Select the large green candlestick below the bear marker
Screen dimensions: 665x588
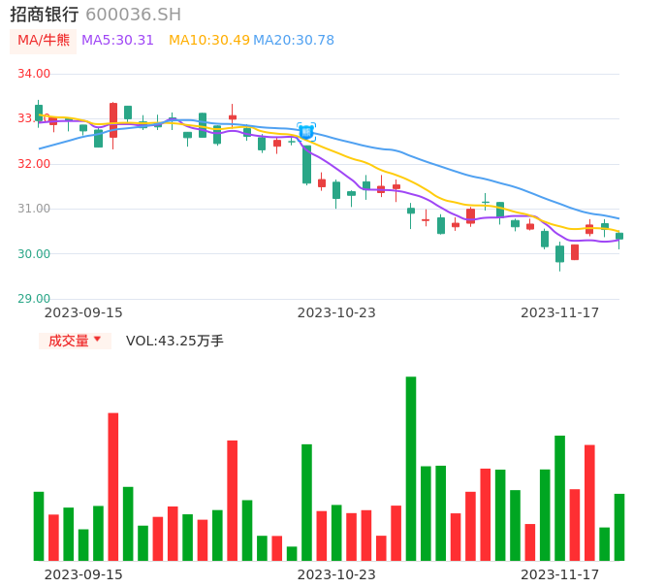(x=306, y=165)
